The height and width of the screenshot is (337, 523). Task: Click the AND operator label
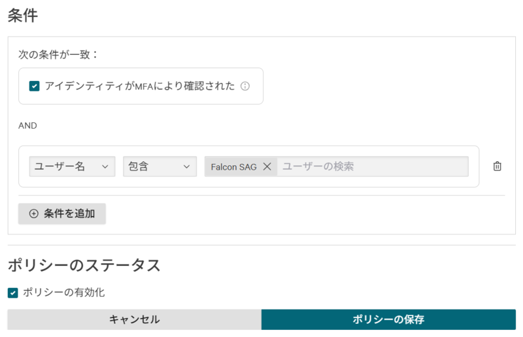pyautogui.click(x=27, y=125)
